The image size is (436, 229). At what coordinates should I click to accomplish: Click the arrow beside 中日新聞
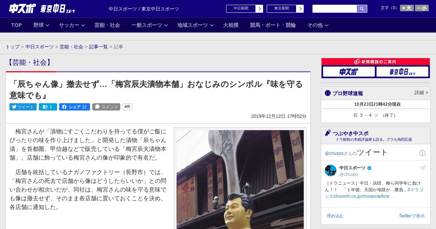[259, 9]
